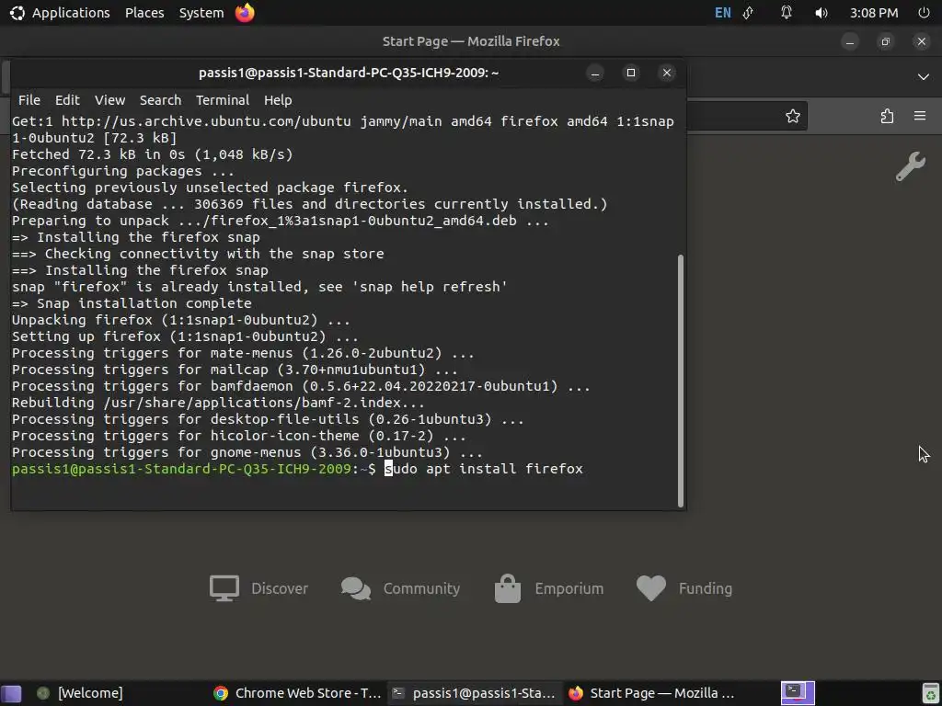Viewport: 942px width, 706px height.
Task: Open the trash icon in bottom panel
Action: coord(931,693)
